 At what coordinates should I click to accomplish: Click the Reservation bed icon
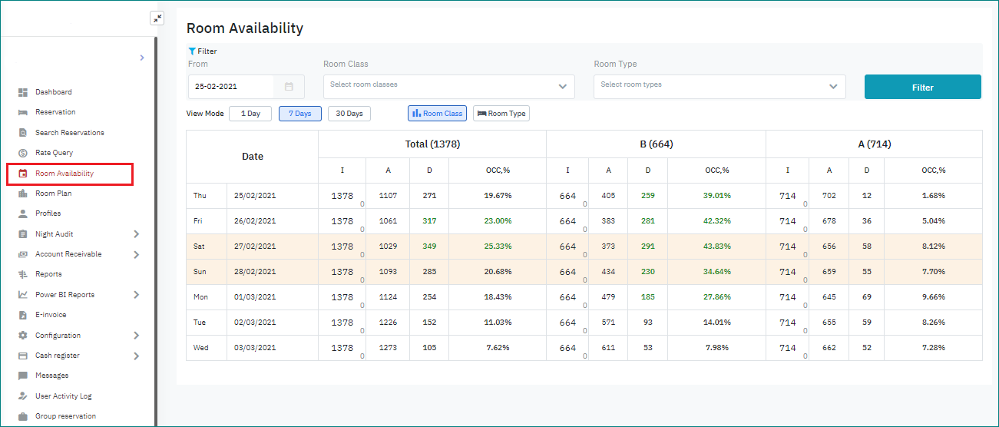23,112
